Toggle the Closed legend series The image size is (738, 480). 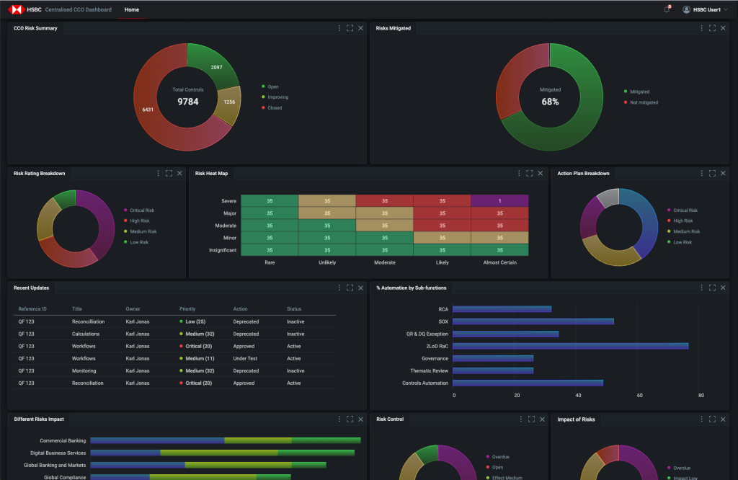(272, 108)
